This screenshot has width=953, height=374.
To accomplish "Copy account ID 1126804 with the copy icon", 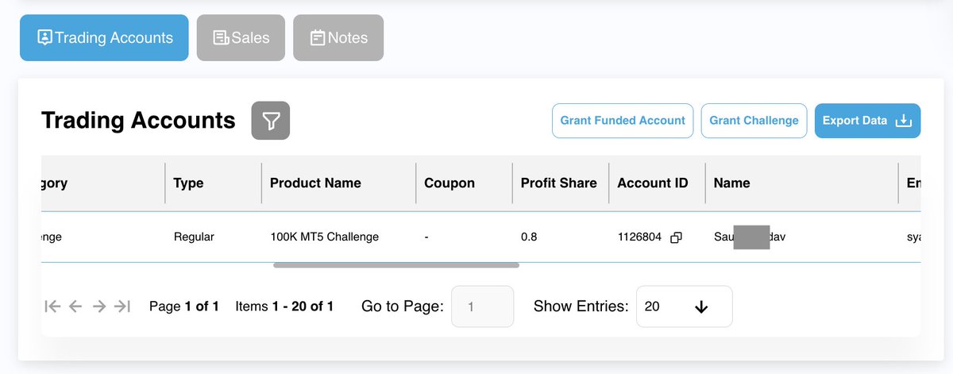I will 676,237.
